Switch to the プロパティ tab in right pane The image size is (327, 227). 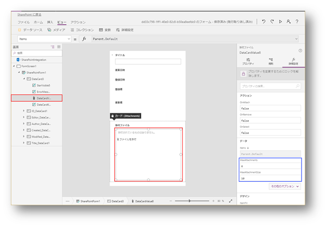[x=249, y=62]
